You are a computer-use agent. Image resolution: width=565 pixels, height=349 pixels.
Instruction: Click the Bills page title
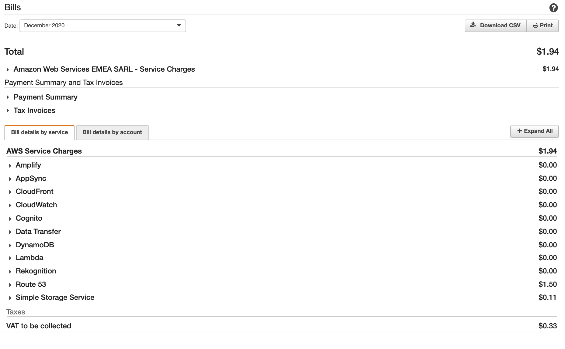coord(13,7)
